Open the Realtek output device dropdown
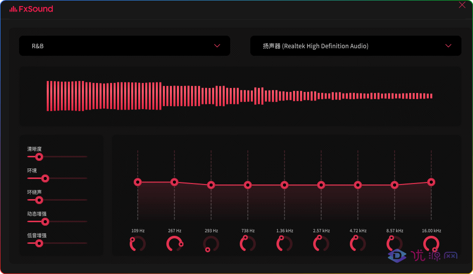This screenshot has width=473, height=274. coord(356,46)
